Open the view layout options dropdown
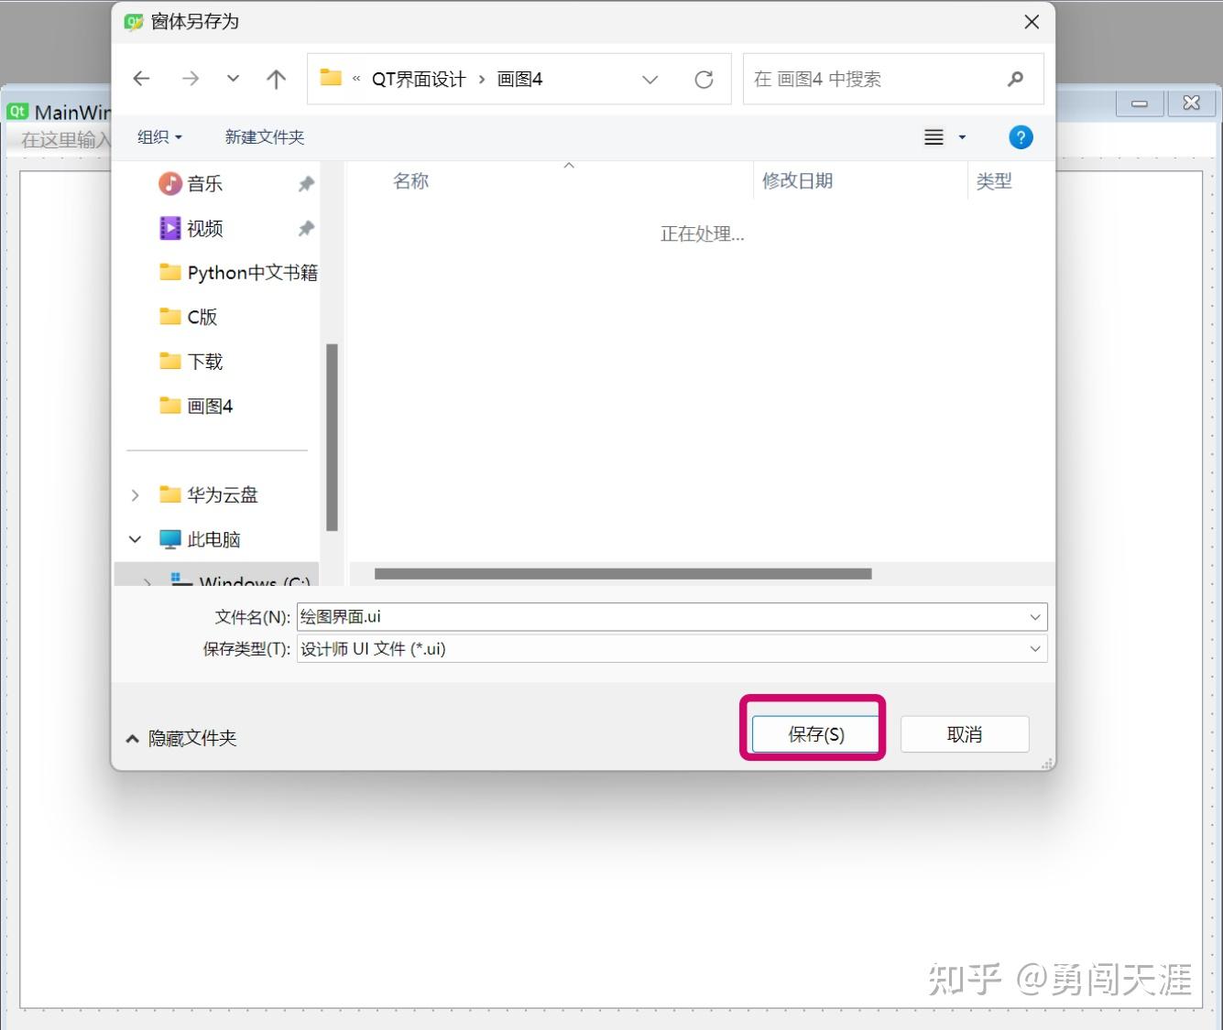 (x=962, y=136)
